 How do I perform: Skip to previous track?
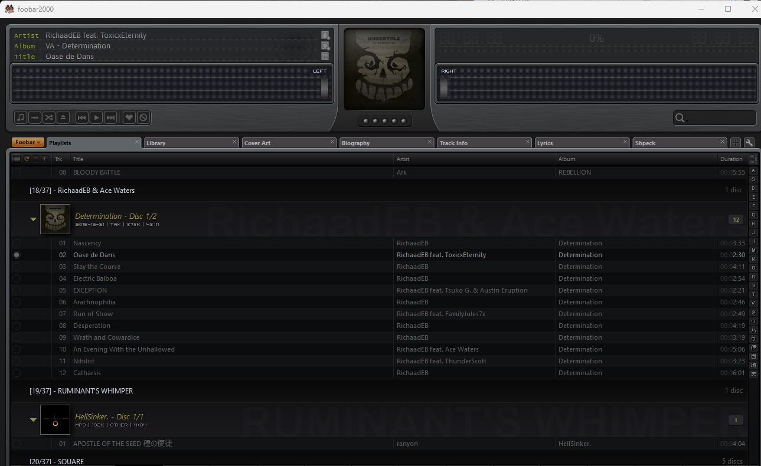(x=82, y=117)
